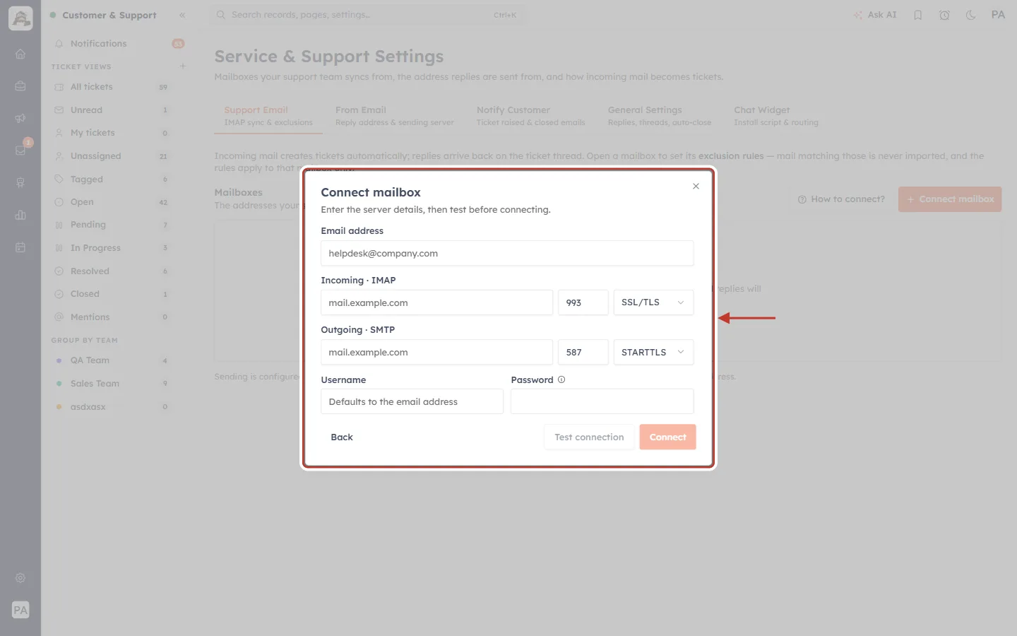Switch to Chat Widget tab
1017x636 pixels.
click(x=776, y=116)
